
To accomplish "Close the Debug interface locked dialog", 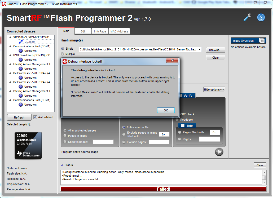I will [x=172, y=60].
